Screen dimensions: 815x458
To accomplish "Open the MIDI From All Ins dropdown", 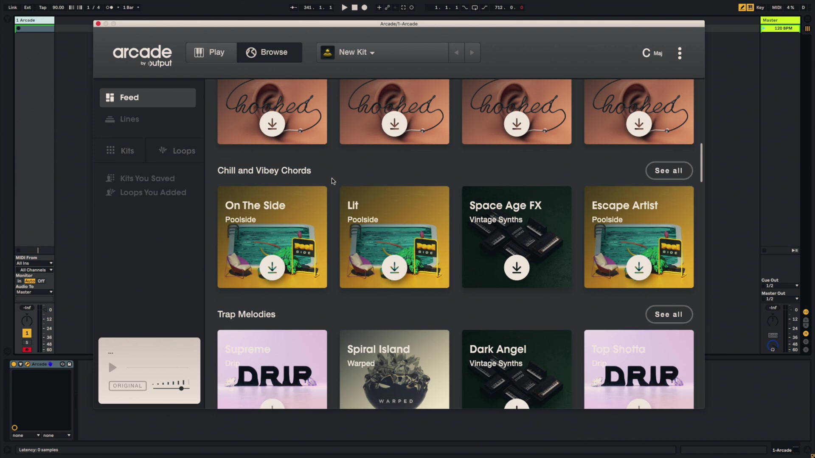I will coord(34,263).
